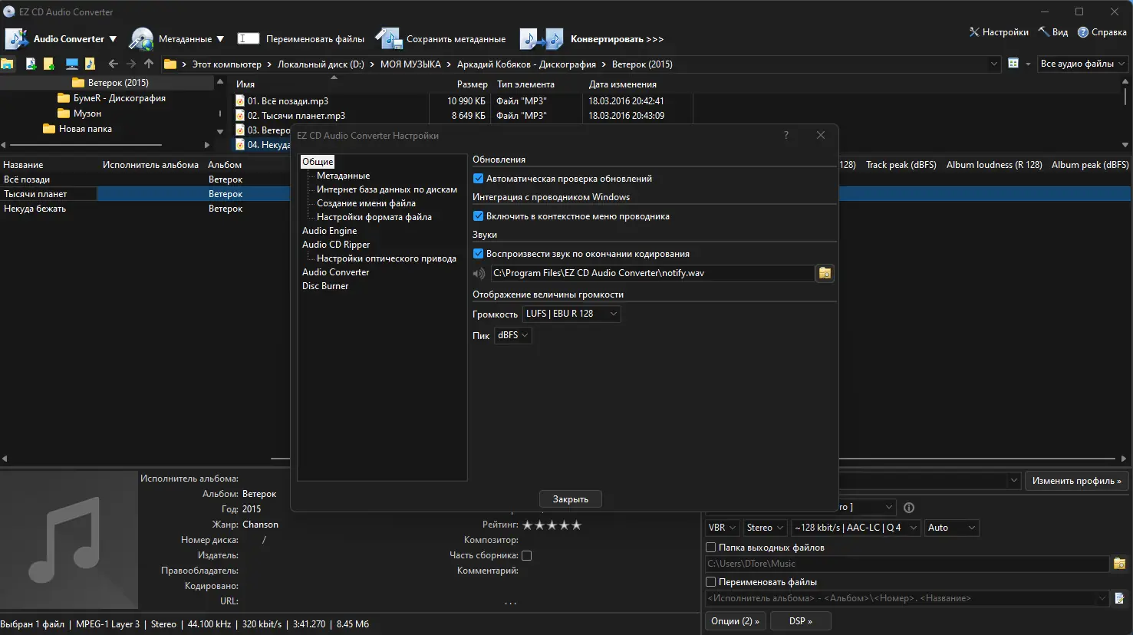This screenshot has height=635, width=1133.
Task: Click the five-star Рейтинг control
Action: [x=552, y=525]
